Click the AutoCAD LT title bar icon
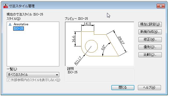The width and height of the screenshot is (169, 96). [x=6, y=6]
